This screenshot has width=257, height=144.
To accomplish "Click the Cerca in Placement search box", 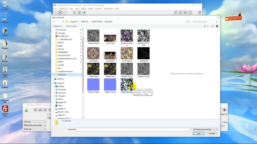I will click(205, 22).
